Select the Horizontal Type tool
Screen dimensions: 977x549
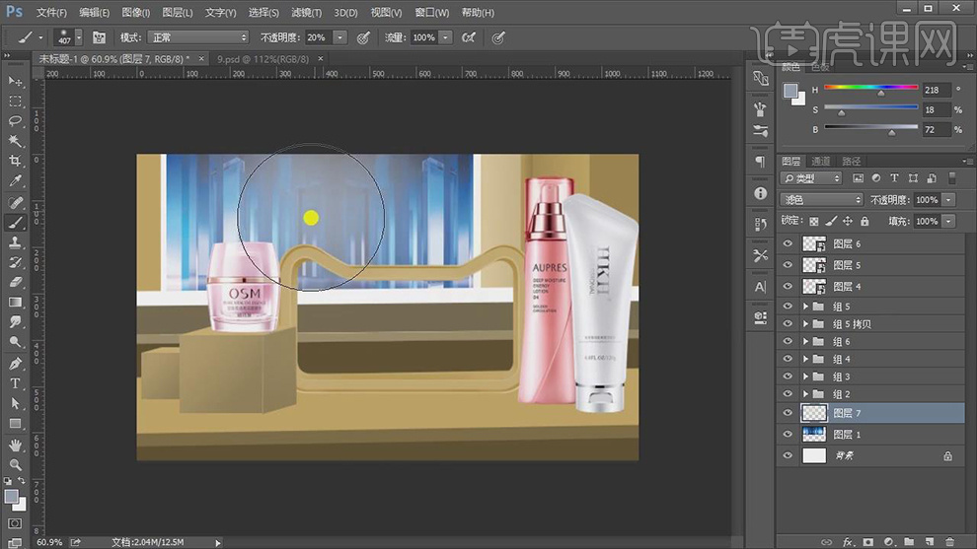click(16, 383)
